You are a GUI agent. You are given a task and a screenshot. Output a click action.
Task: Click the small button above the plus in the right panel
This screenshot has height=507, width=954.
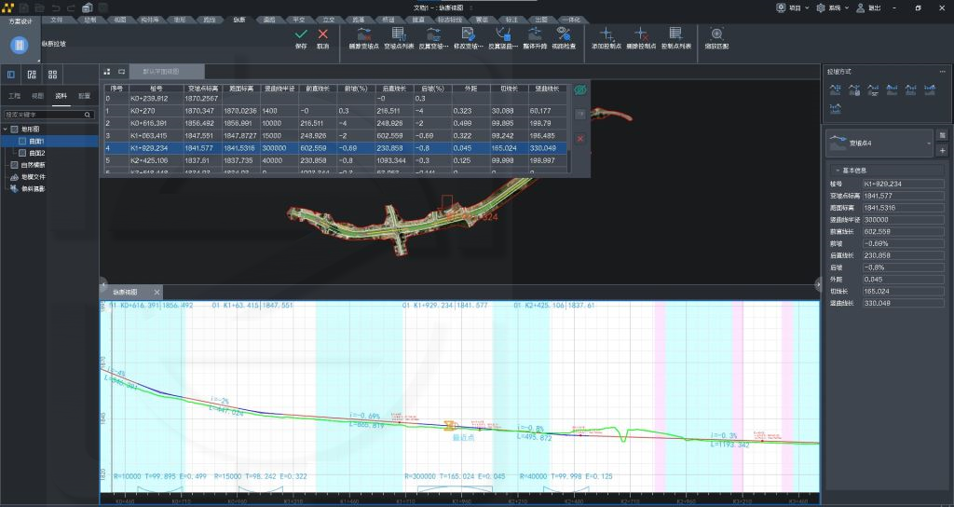(942, 135)
